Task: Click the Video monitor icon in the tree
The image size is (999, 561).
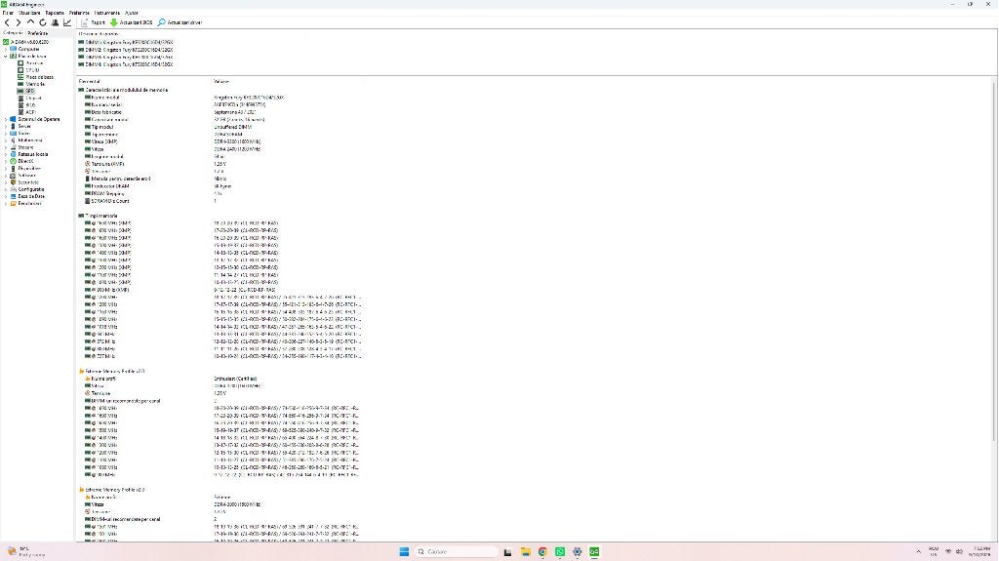Action: click(13, 134)
